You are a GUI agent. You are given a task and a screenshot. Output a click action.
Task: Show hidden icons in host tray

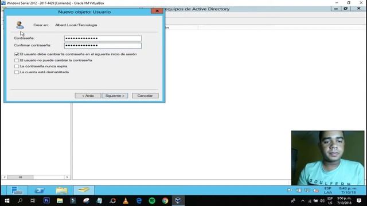pos(303,201)
